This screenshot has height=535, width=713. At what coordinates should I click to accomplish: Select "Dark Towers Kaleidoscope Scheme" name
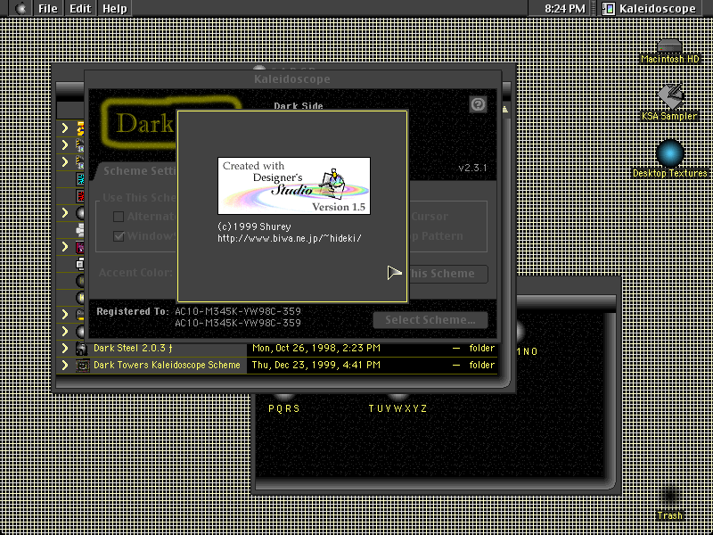(167, 365)
